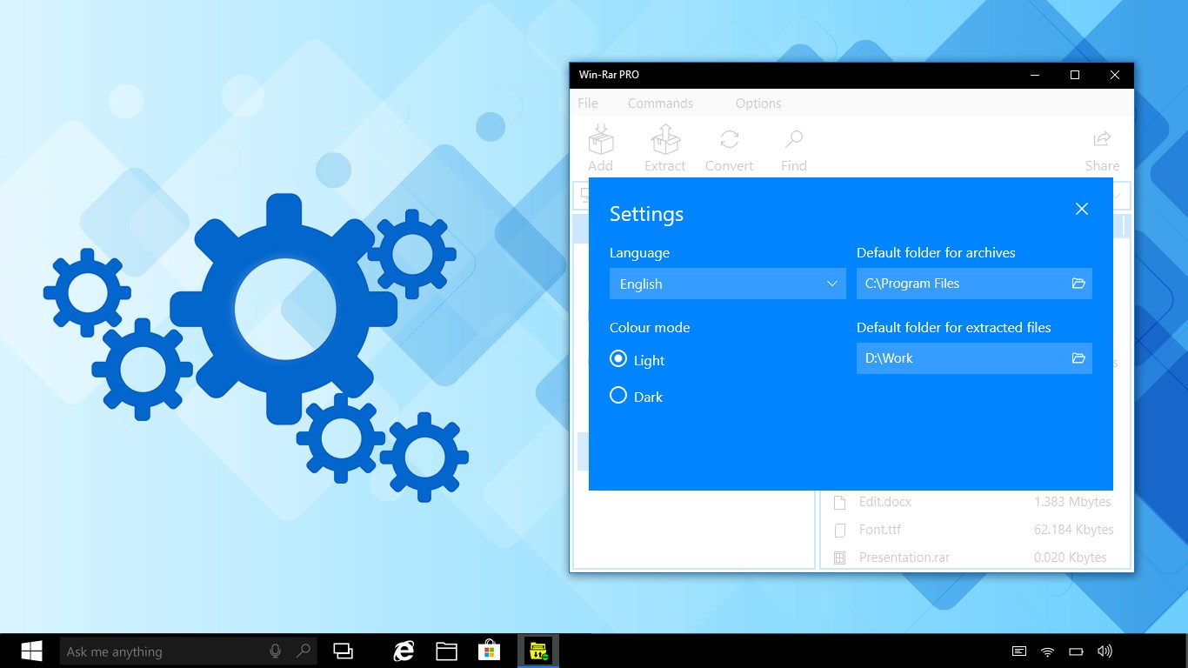1188x668 pixels.
Task: Click the C:\Program Files archives folder field
Action: (974, 284)
